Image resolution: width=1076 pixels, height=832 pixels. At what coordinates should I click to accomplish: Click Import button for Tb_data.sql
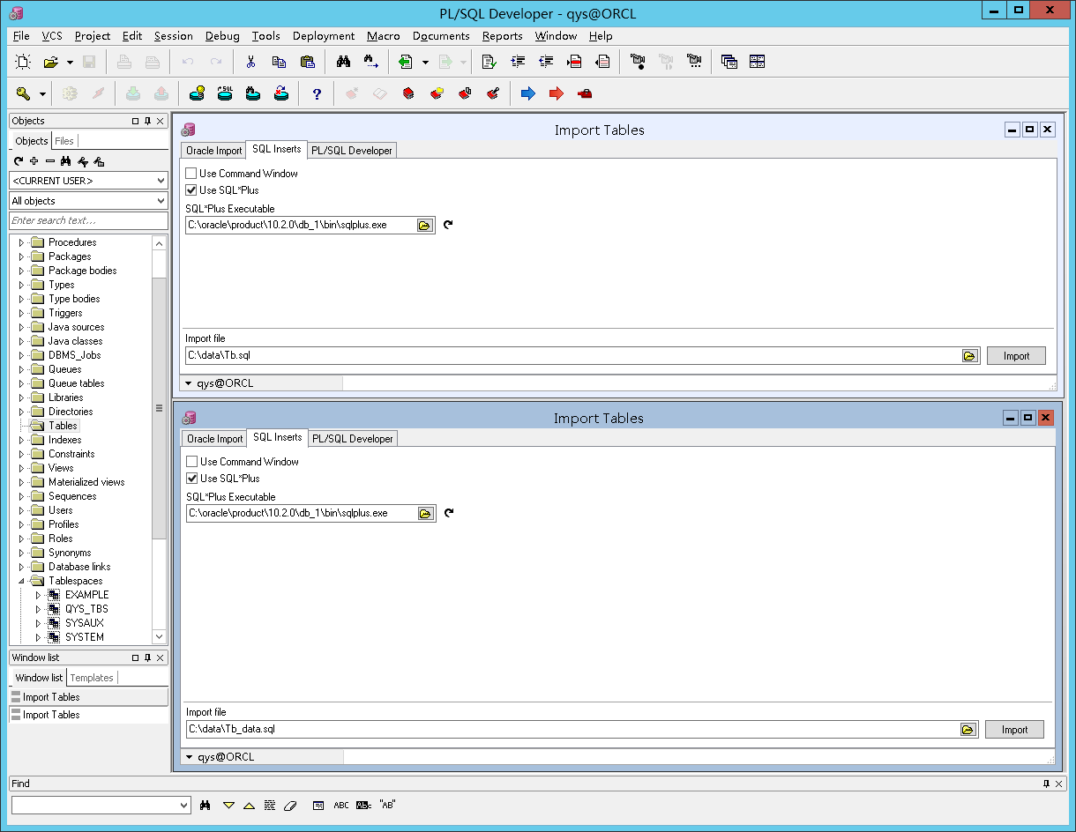point(1014,730)
